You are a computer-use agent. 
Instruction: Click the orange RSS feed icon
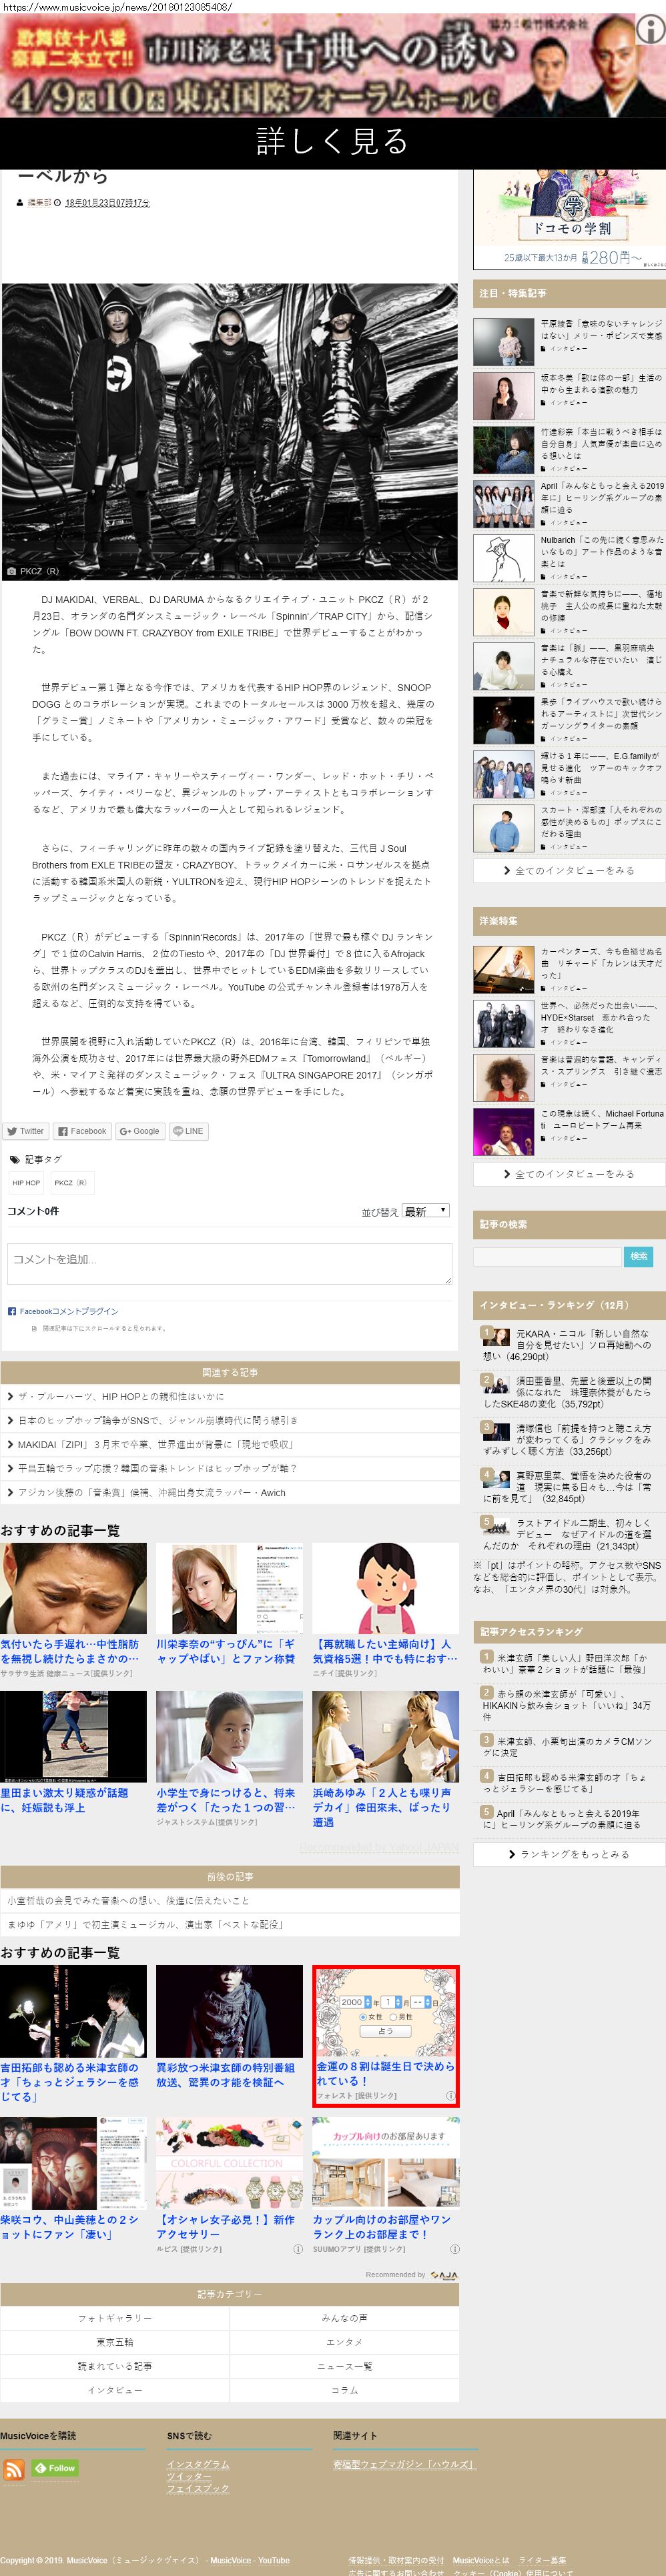click(x=14, y=2469)
